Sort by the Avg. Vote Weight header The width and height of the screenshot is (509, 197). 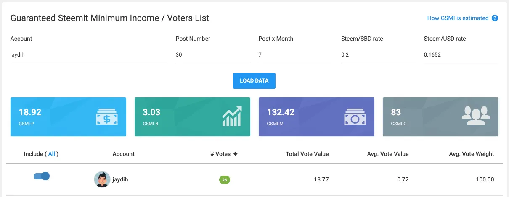pyautogui.click(x=472, y=154)
